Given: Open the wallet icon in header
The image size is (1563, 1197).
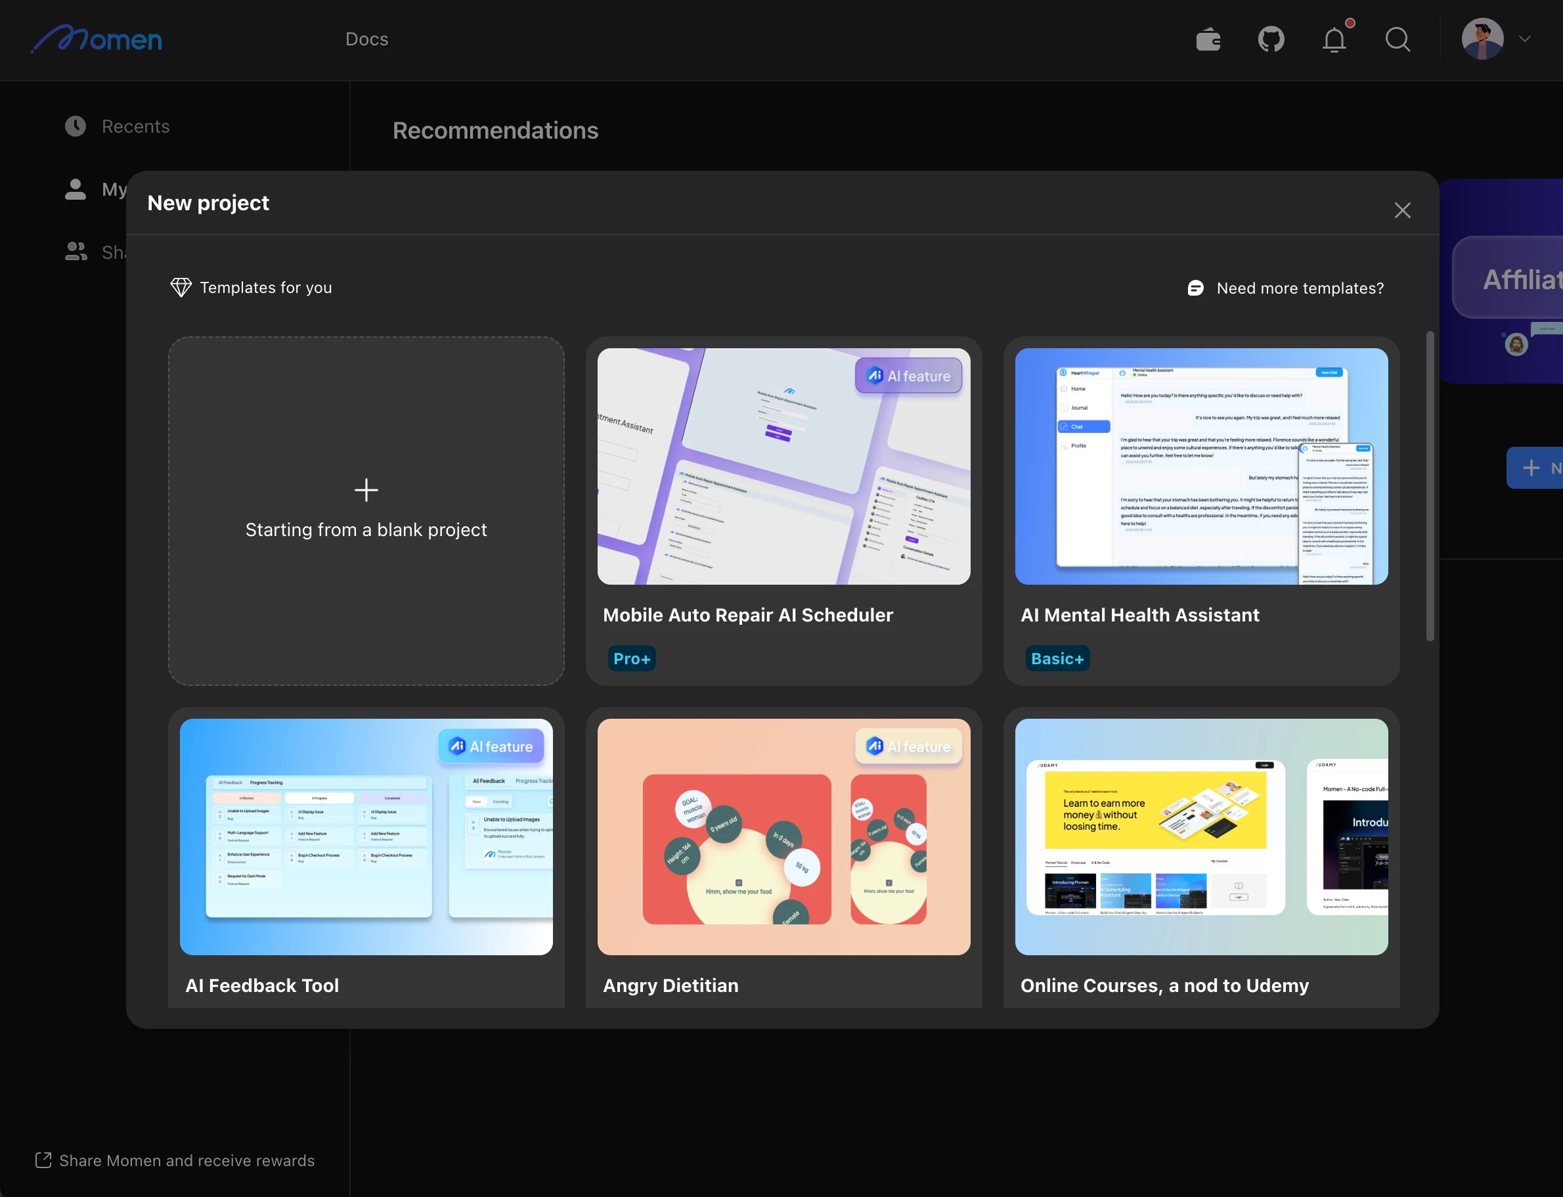Looking at the screenshot, I should [x=1208, y=39].
